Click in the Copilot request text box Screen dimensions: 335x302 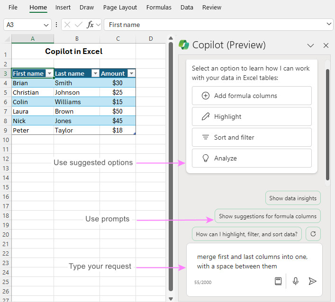tap(254, 261)
